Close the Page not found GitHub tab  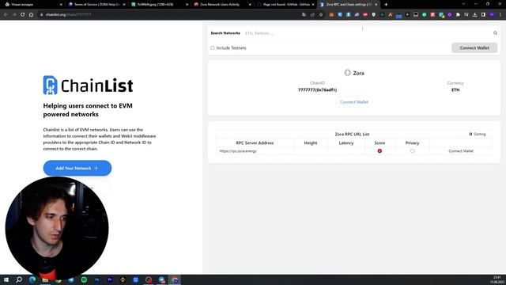(313, 5)
